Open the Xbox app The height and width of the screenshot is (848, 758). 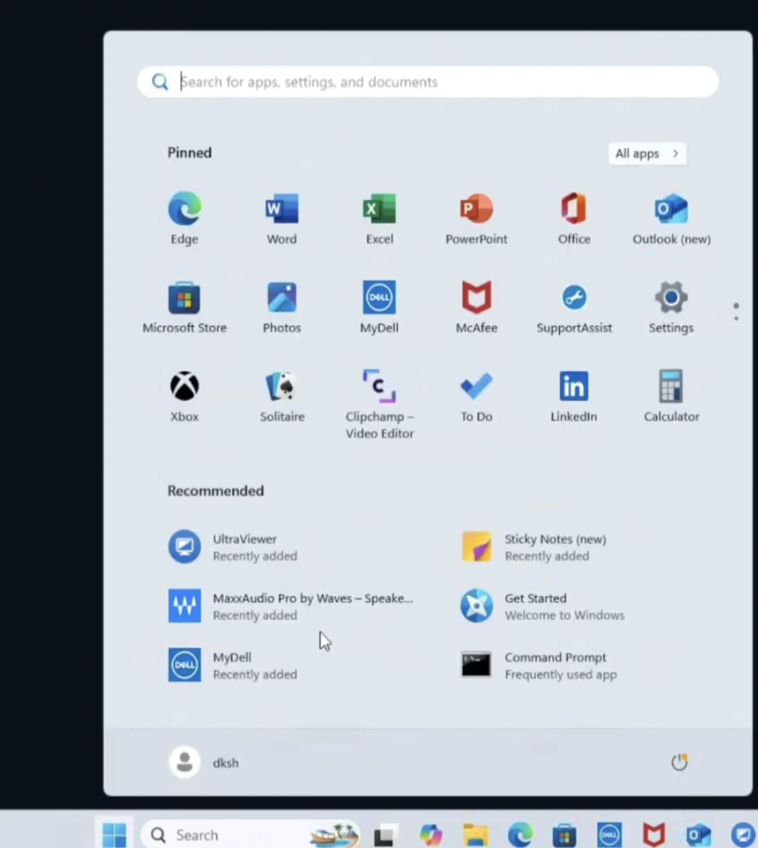click(x=184, y=394)
